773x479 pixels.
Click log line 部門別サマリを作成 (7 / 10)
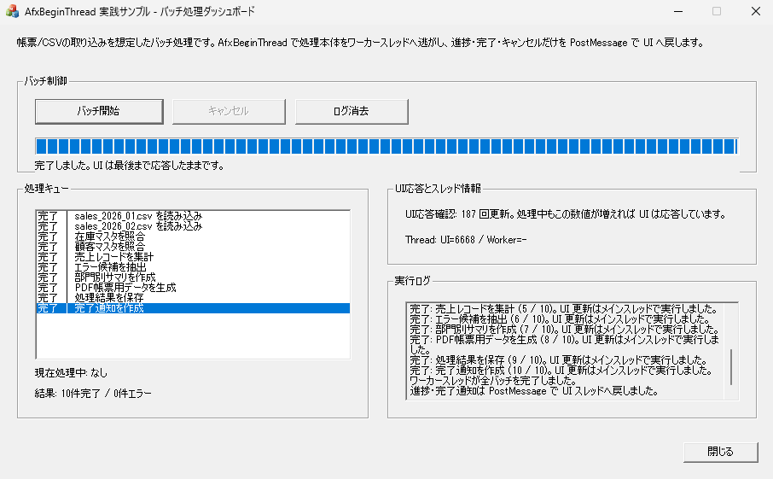coord(564,330)
